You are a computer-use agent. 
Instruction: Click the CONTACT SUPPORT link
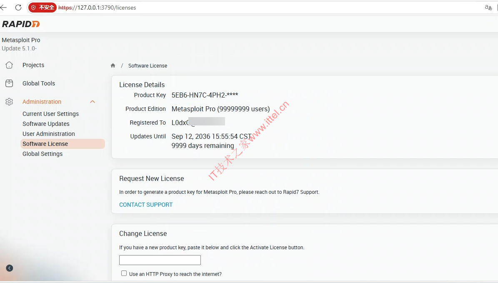146,205
